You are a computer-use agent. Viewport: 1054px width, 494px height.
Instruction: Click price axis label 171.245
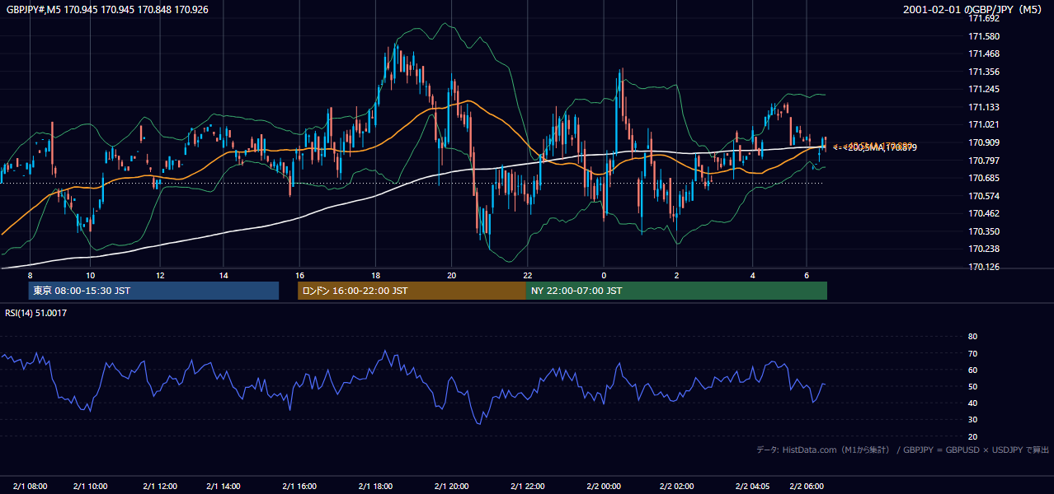[x=983, y=89]
